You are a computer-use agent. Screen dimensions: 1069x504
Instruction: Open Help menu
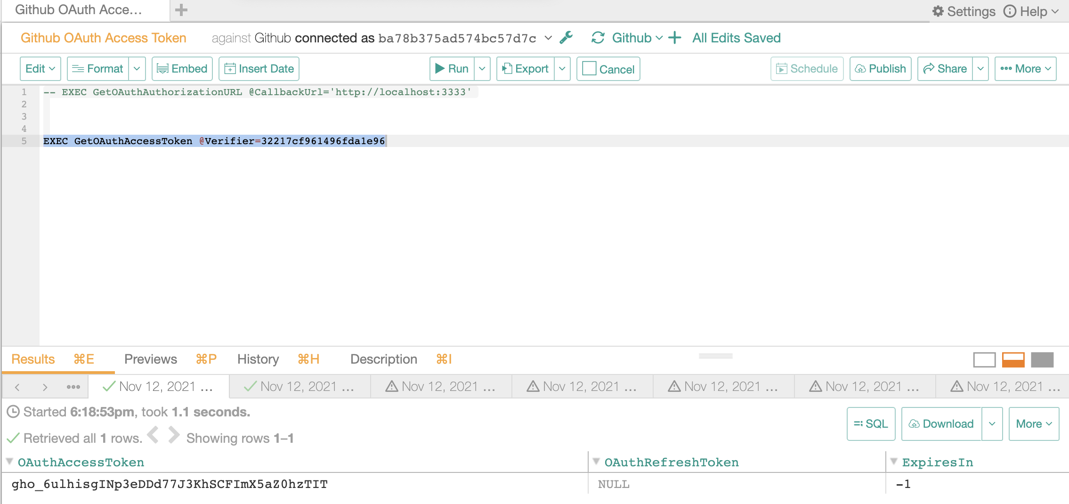click(1031, 11)
